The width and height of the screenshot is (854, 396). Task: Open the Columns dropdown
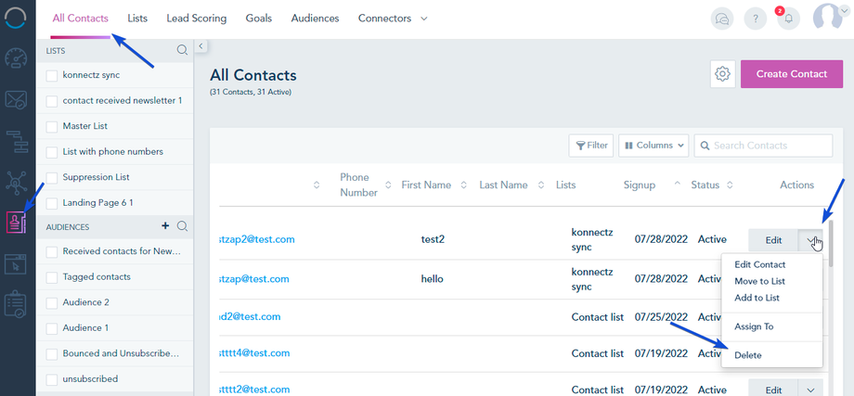(654, 146)
